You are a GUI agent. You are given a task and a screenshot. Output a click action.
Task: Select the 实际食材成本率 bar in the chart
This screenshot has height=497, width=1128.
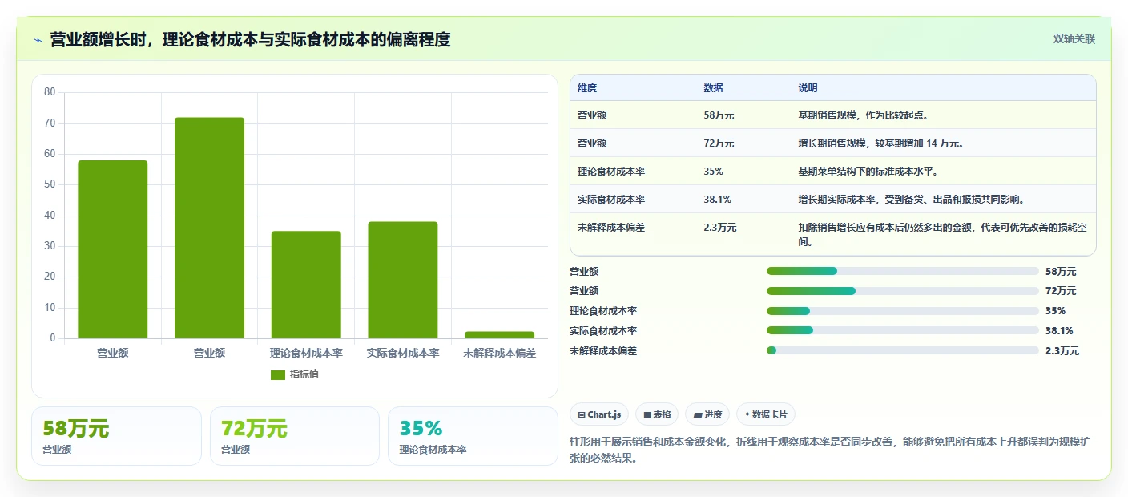tap(402, 280)
